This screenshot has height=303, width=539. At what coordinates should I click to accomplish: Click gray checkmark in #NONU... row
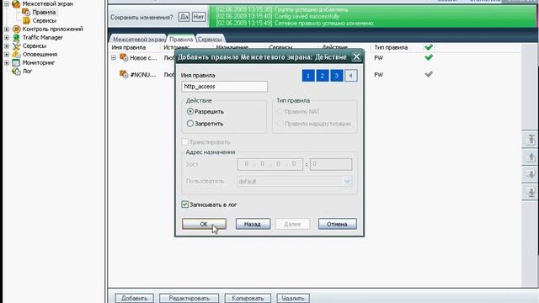(429, 74)
